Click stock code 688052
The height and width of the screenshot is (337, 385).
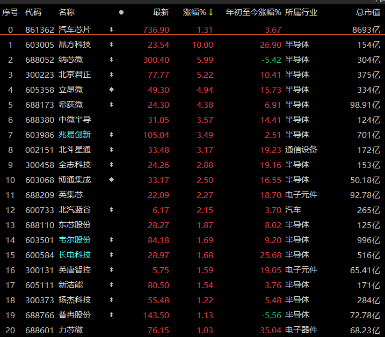[x=40, y=60]
